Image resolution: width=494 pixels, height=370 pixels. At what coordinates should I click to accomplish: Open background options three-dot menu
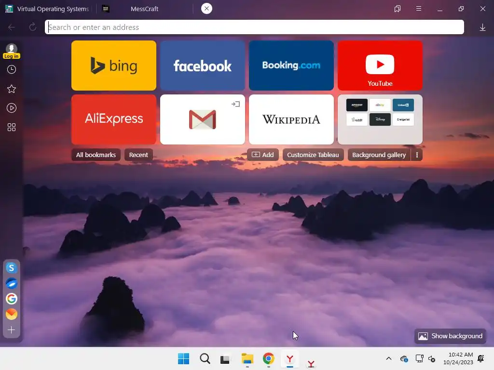click(417, 155)
